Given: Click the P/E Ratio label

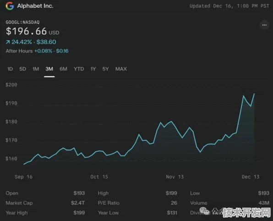Looking at the screenshot, I should (109, 203).
